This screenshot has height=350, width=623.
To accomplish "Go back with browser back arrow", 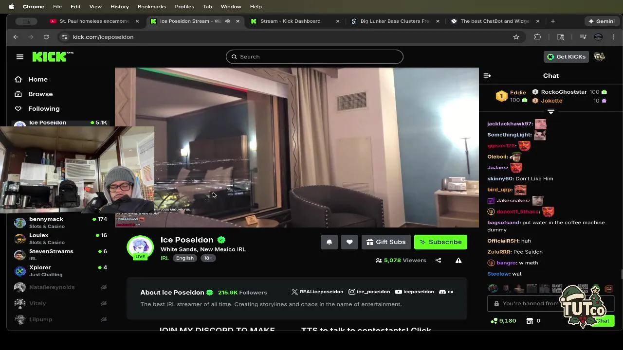I will [x=16, y=37].
